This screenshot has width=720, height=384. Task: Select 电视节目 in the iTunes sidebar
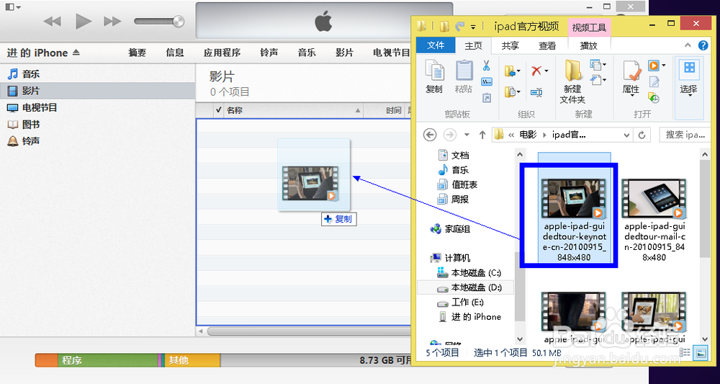97,107
